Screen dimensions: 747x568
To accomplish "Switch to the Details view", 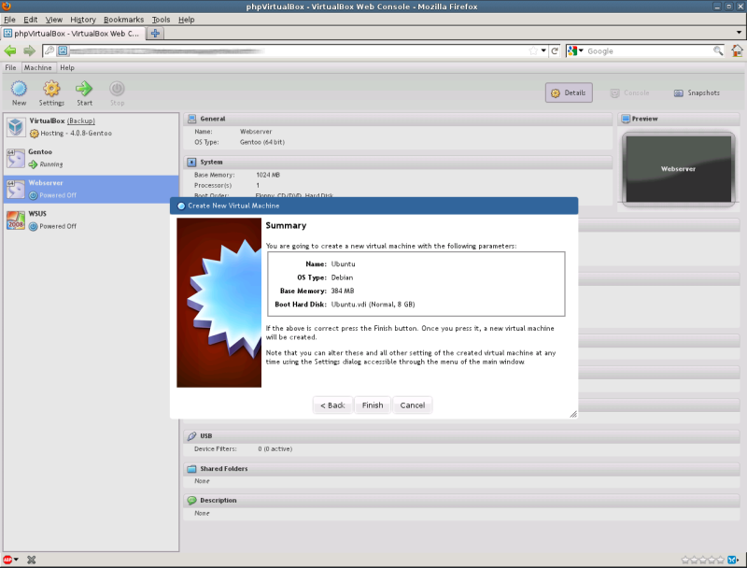I will [x=569, y=92].
